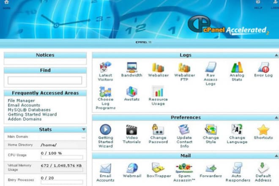Expand the Stats panel arrow
279x186 pixels.
(x=84, y=129)
